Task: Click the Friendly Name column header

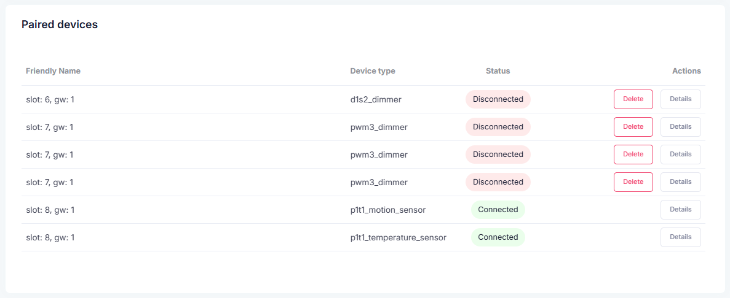Action: point(53,71)
